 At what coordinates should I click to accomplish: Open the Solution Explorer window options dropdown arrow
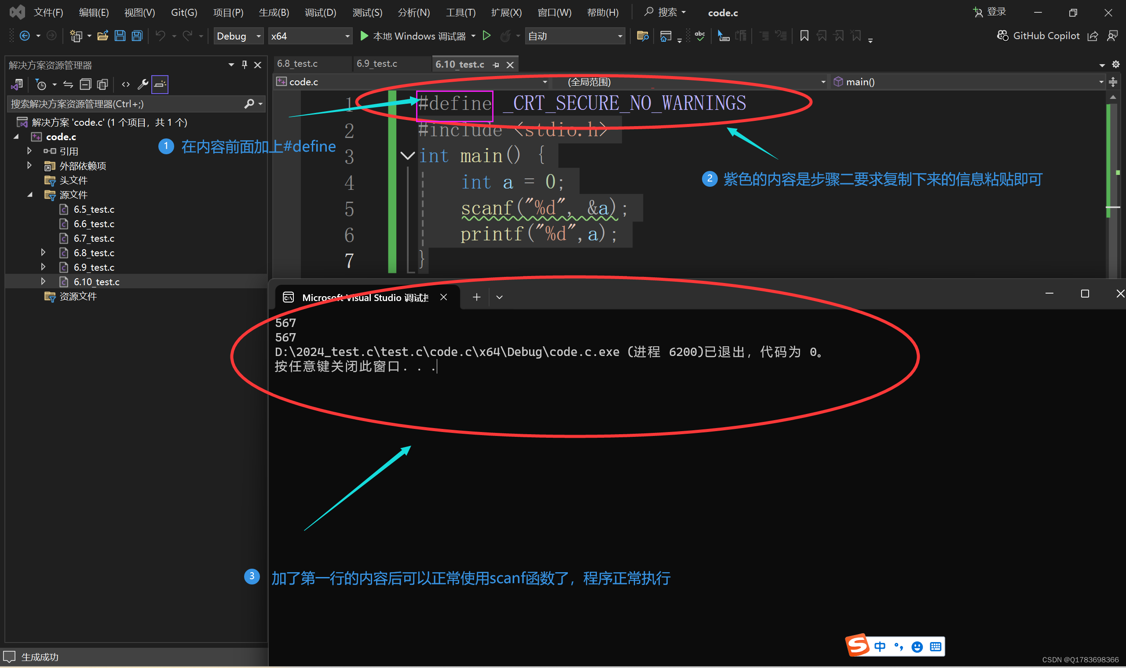pos(231,65)
